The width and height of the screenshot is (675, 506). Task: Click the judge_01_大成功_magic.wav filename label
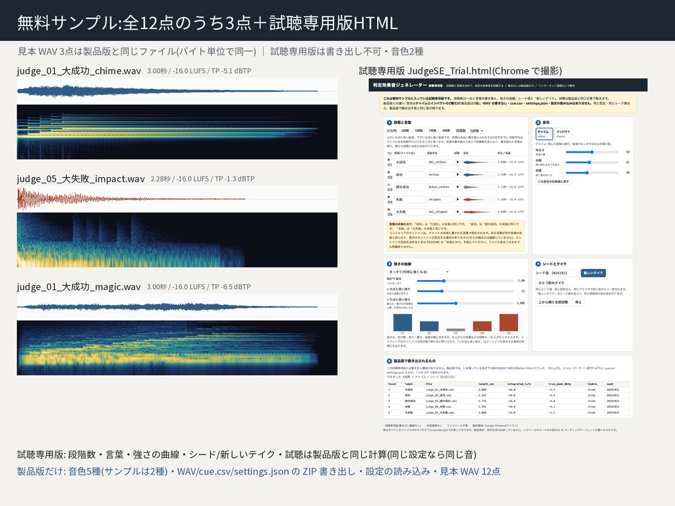(x=79, y=287)
